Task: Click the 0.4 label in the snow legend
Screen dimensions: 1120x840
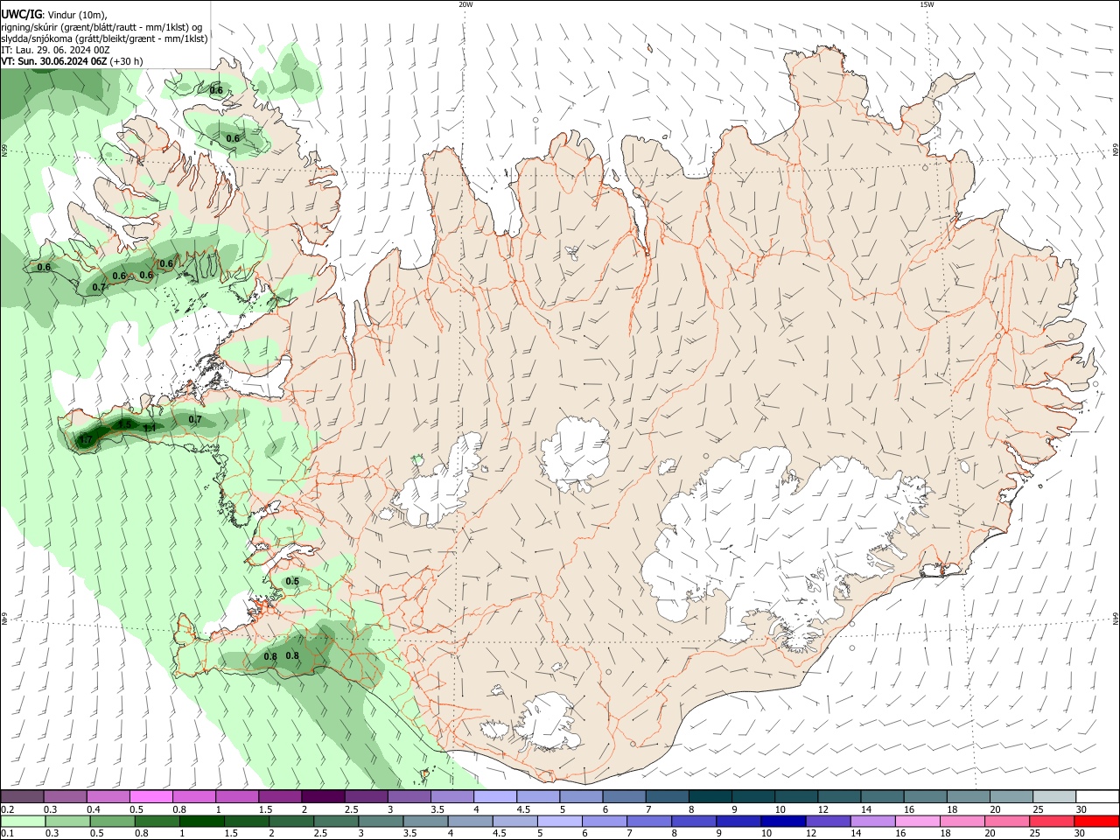Action: point(94,809)
